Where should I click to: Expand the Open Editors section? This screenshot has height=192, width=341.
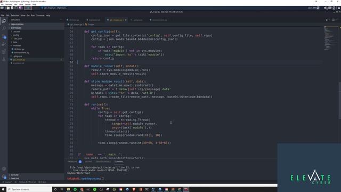[36, 25]
